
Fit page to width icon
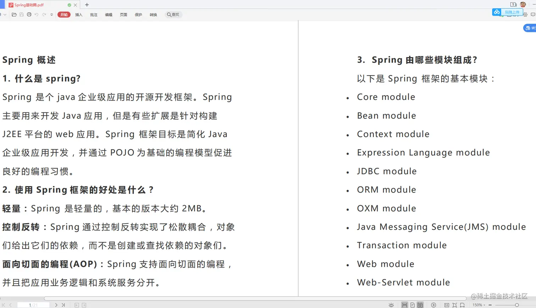(x=462, y=305)
